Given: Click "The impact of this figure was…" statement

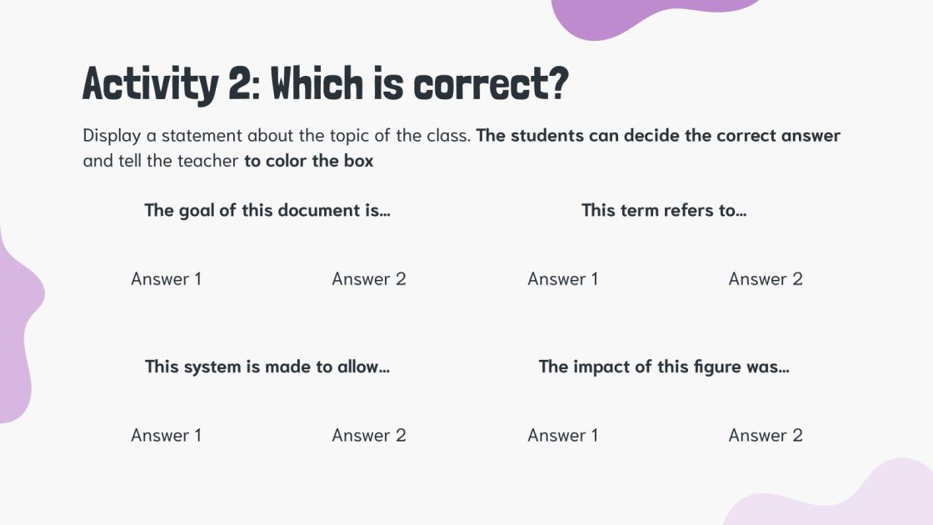Looking at the screenshot, I should click(x=664, y=367).
